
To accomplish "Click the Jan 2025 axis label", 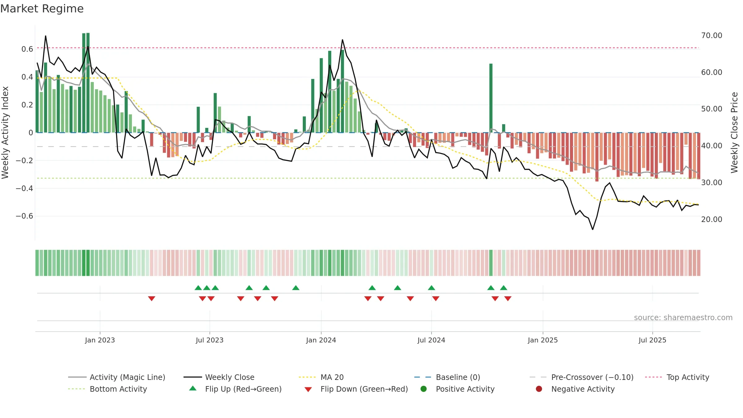I will click(x=543, y=340).
